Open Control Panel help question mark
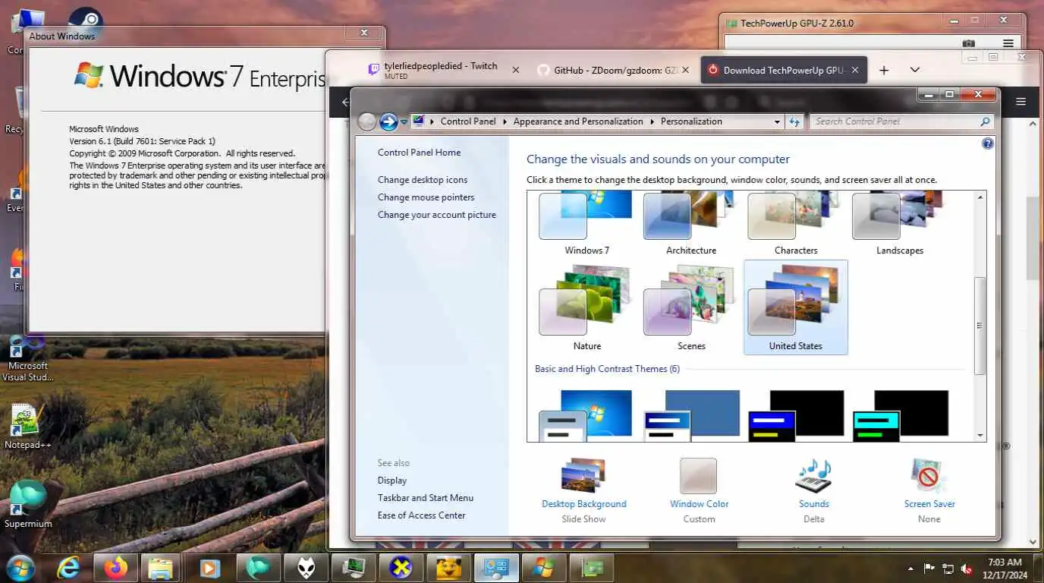 coord(987,143)
